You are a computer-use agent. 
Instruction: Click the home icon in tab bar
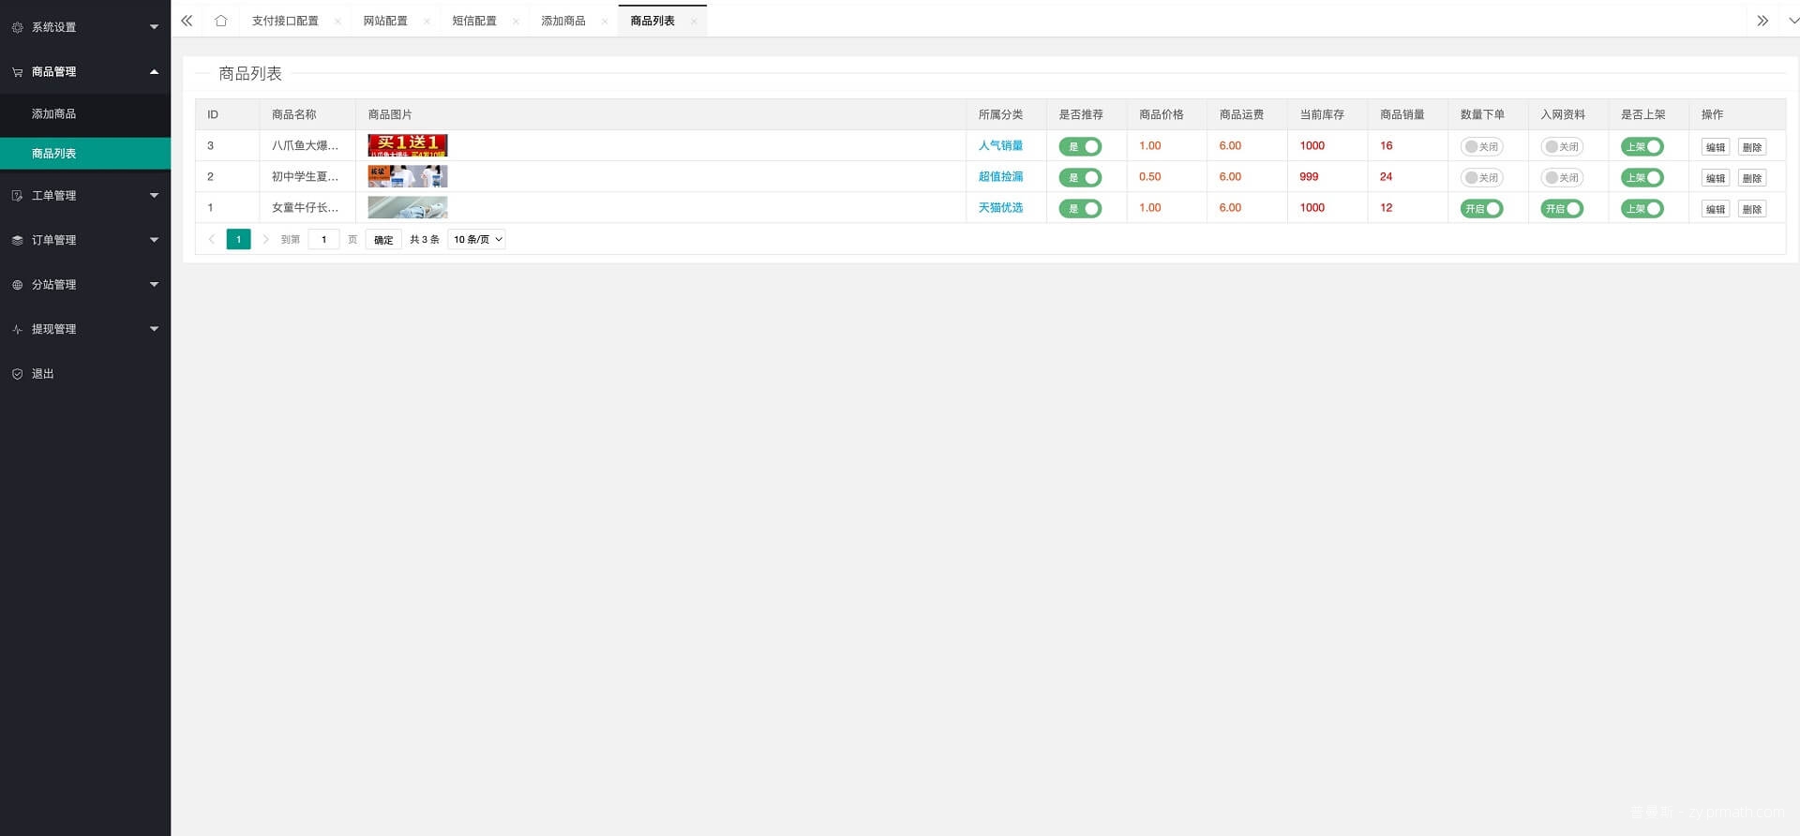(220, 21)
